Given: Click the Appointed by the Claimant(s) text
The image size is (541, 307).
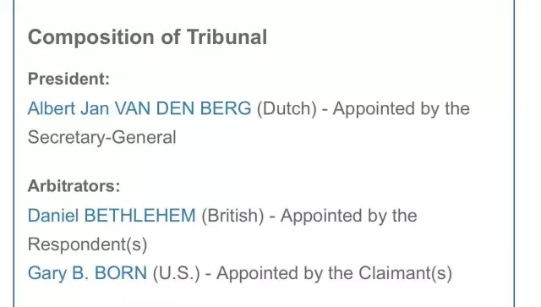Looking at the screenshot, I should [334, 273].
